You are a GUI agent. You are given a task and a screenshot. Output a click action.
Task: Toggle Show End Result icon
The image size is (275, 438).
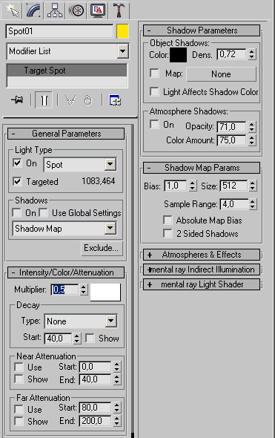44,99
